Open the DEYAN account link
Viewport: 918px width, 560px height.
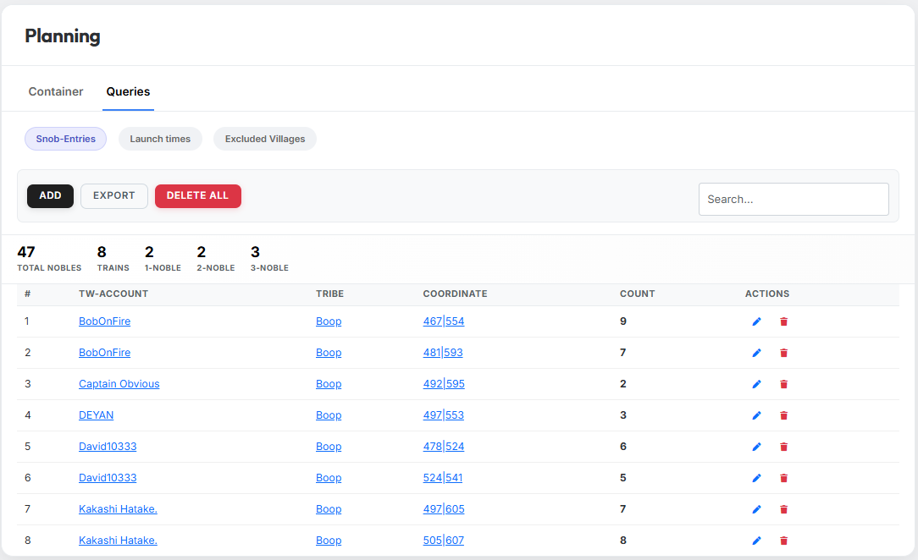click(x=96, y=415)
